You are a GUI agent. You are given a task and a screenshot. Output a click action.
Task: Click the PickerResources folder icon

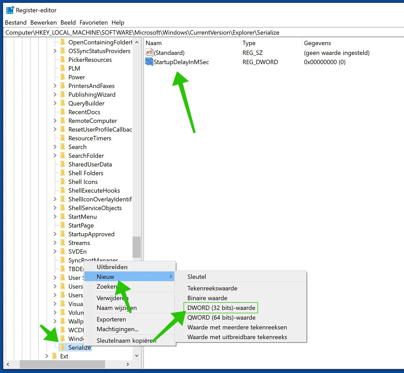[63, 60]
